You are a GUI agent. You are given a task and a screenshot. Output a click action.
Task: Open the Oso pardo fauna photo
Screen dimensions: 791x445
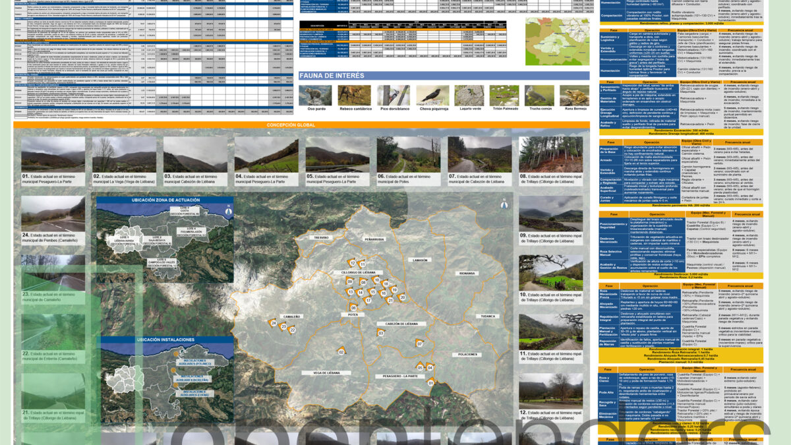point(315,94)
